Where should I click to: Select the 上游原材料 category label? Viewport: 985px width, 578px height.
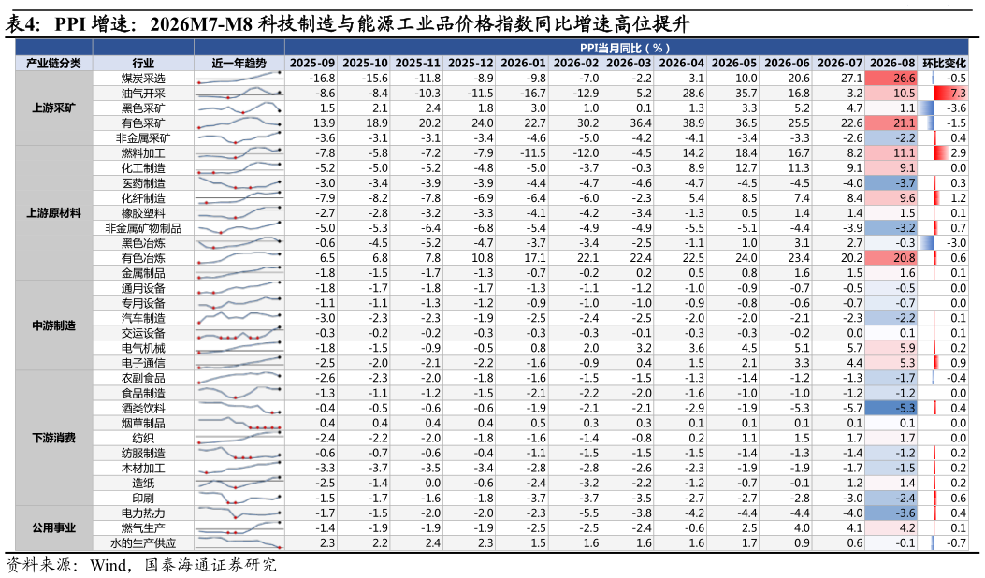pos(53,213)
